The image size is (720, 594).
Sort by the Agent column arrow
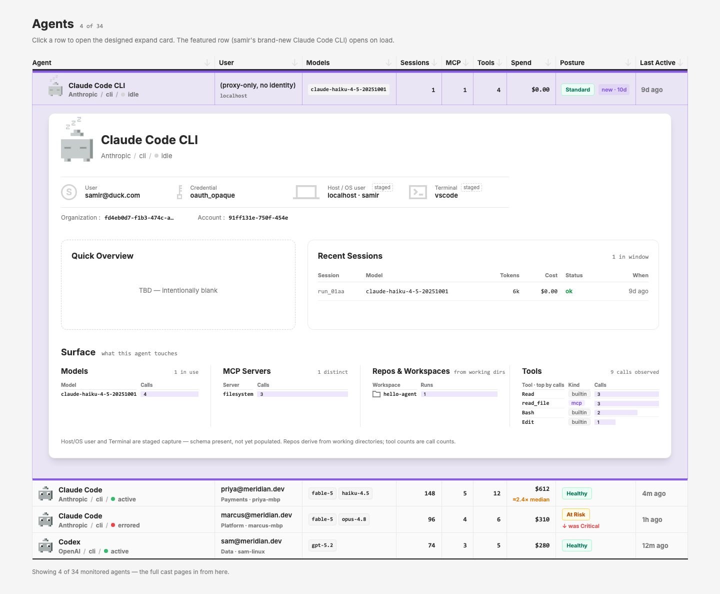(x=207, y=63)
